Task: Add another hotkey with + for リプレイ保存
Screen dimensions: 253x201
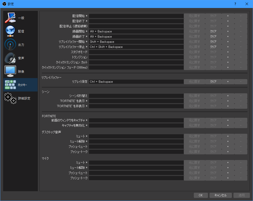Action: [228, 82]
